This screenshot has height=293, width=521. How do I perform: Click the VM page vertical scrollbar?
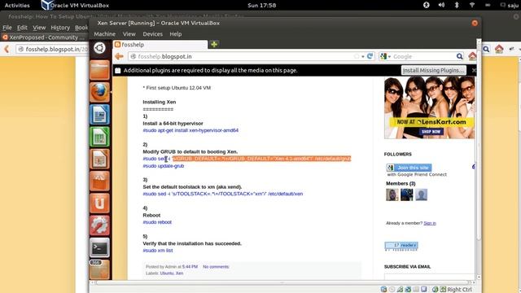479,160
